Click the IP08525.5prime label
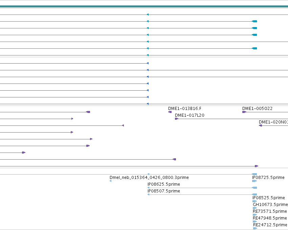 click(x=268, y=198)
